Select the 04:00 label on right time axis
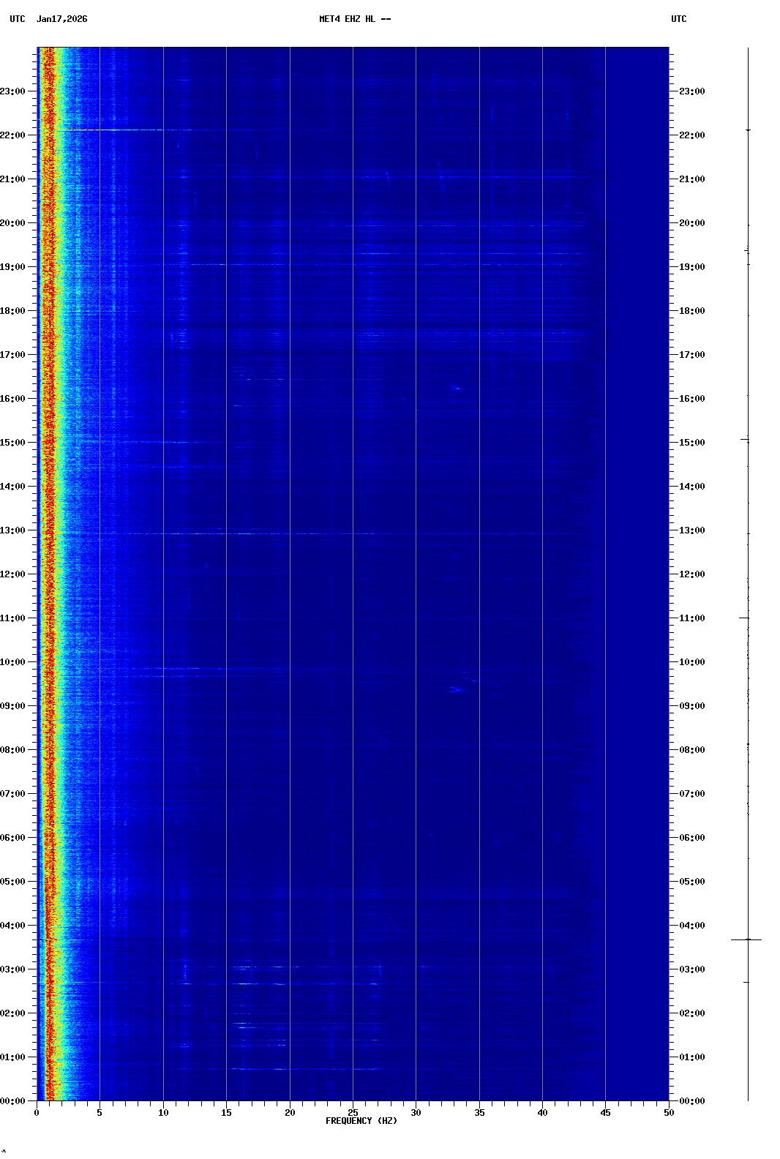Screen dimensions: 780x1159 click(x=691, y=926)
